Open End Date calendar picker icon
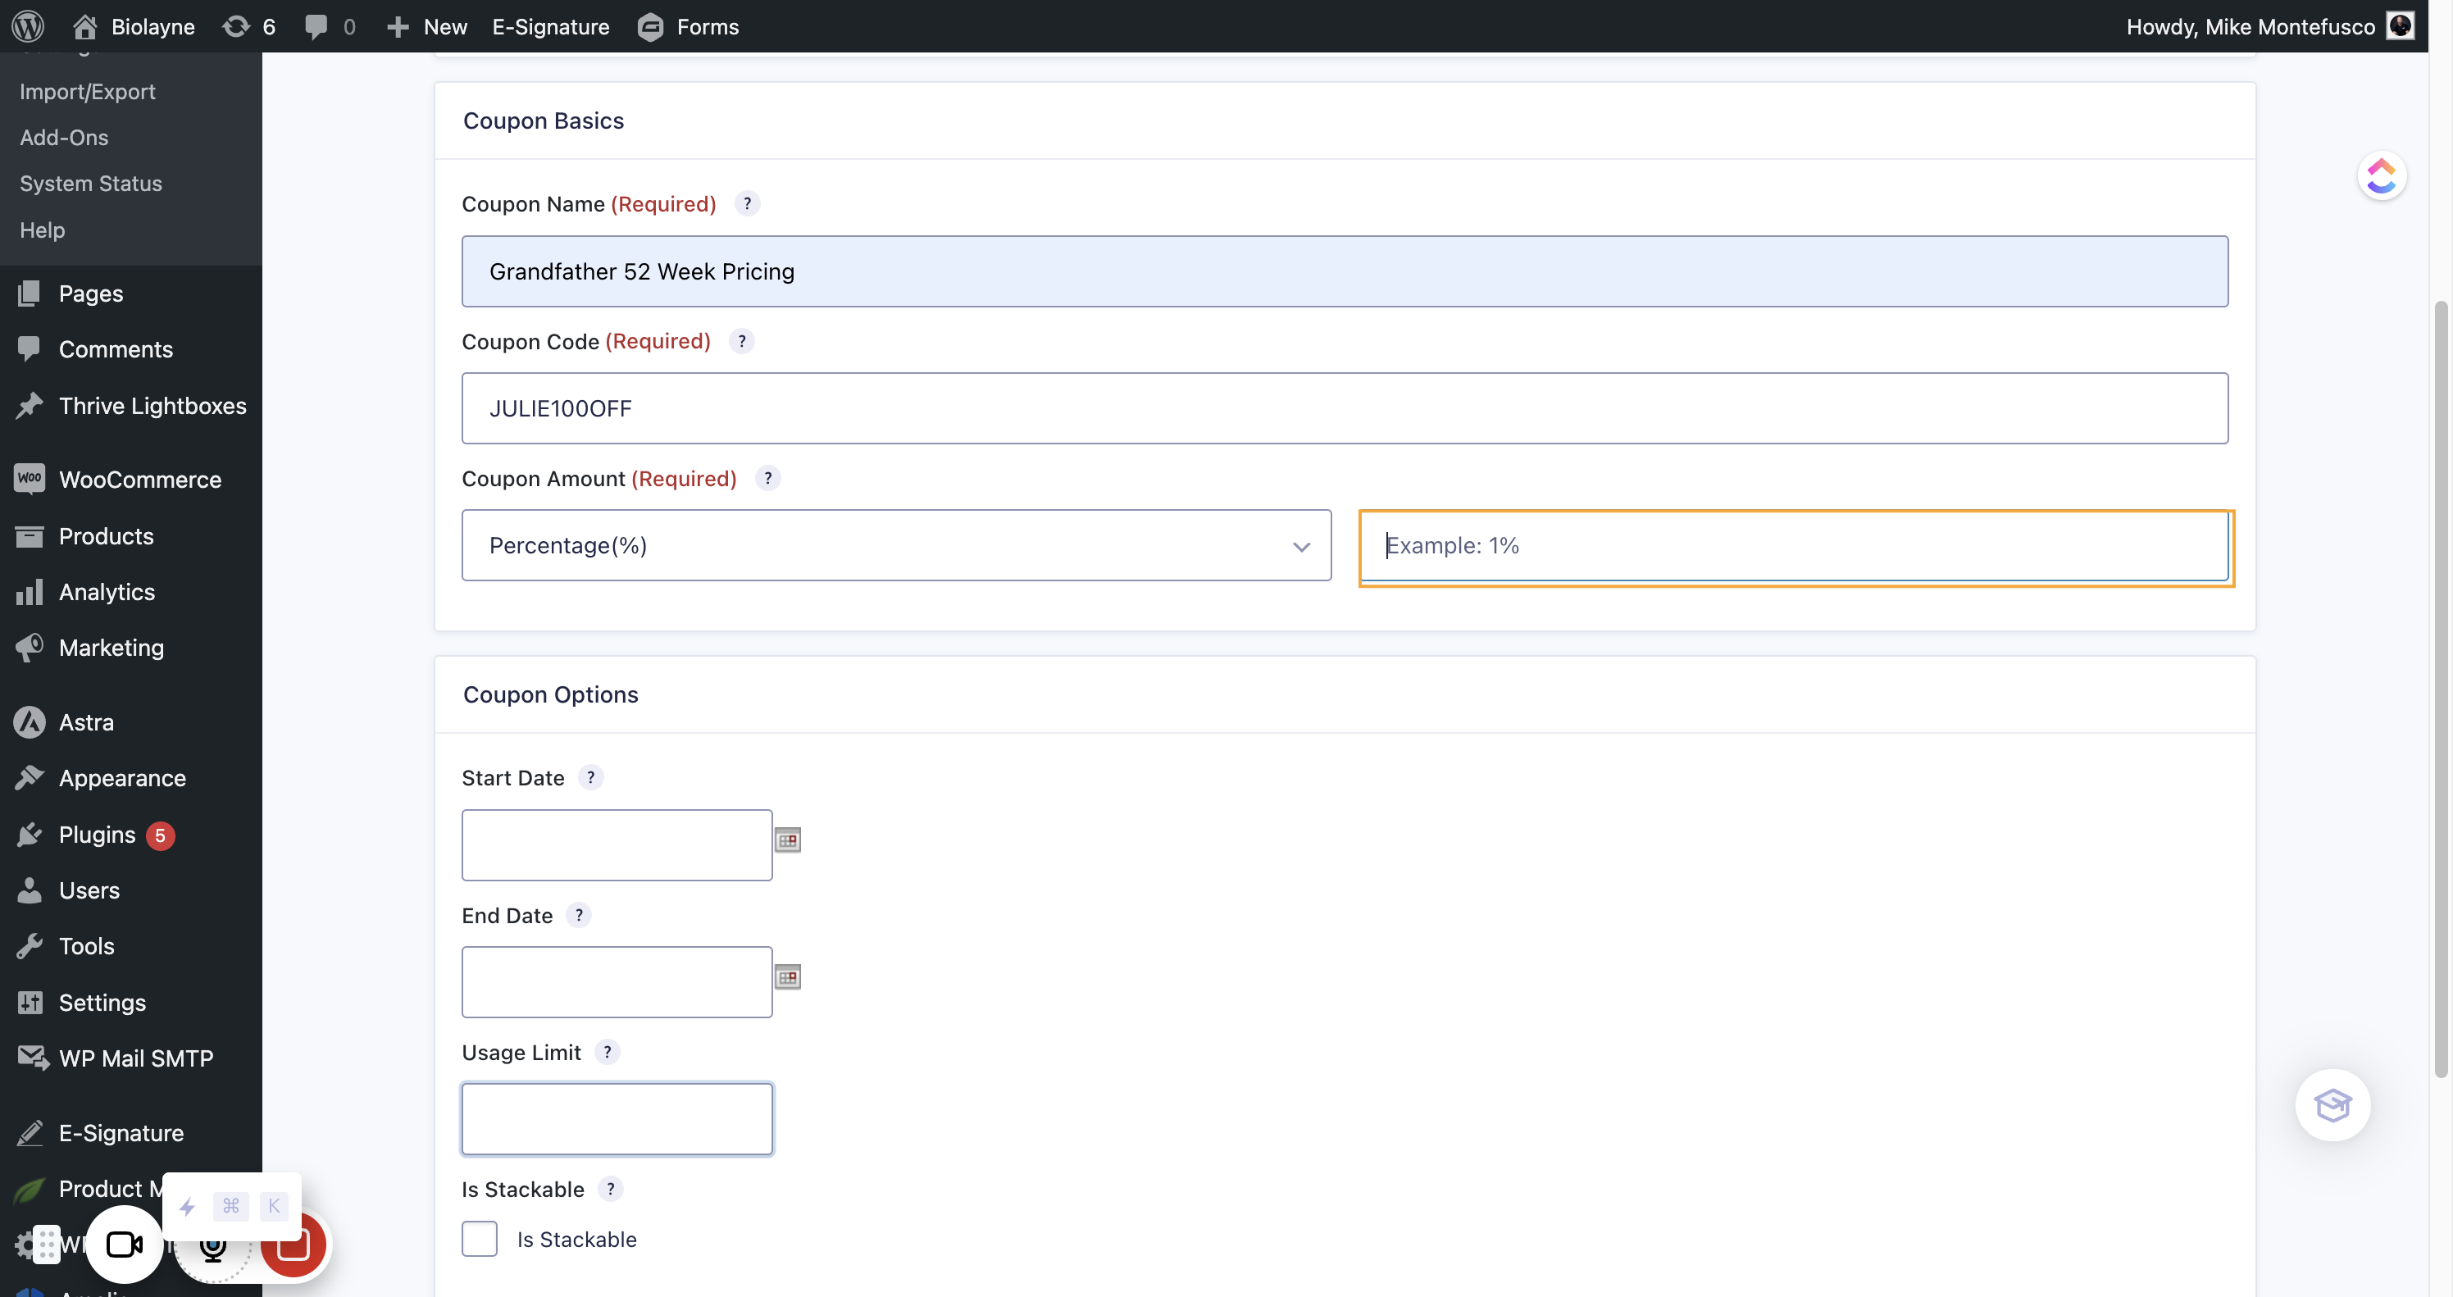This screenshot has width=2453, height=1297. coord(788,977)
